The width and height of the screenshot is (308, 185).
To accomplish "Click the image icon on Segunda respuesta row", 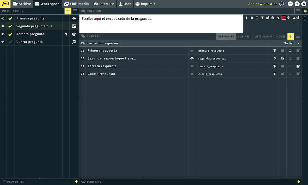I will [283, 59].
